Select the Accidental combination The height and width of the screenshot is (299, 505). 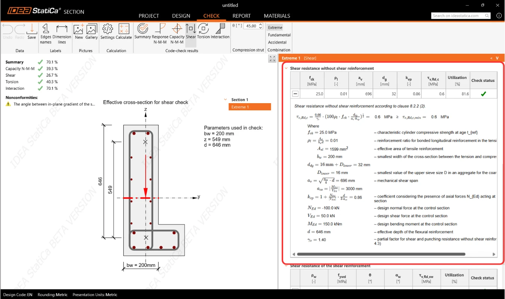277,42
